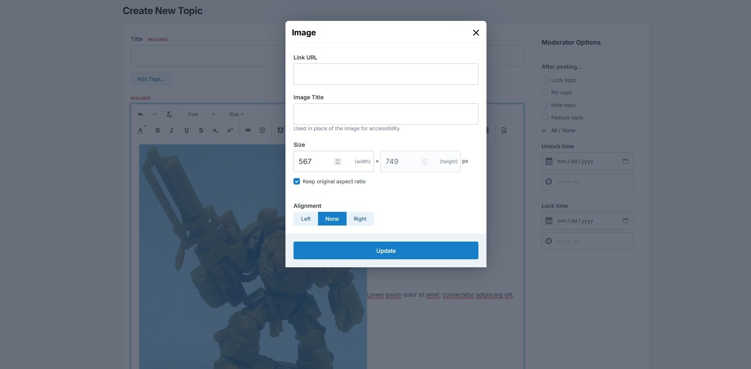The image size is (751, 369).
Task: Toggle Italic formatting in the editor
Action: (x=172, y=130)
